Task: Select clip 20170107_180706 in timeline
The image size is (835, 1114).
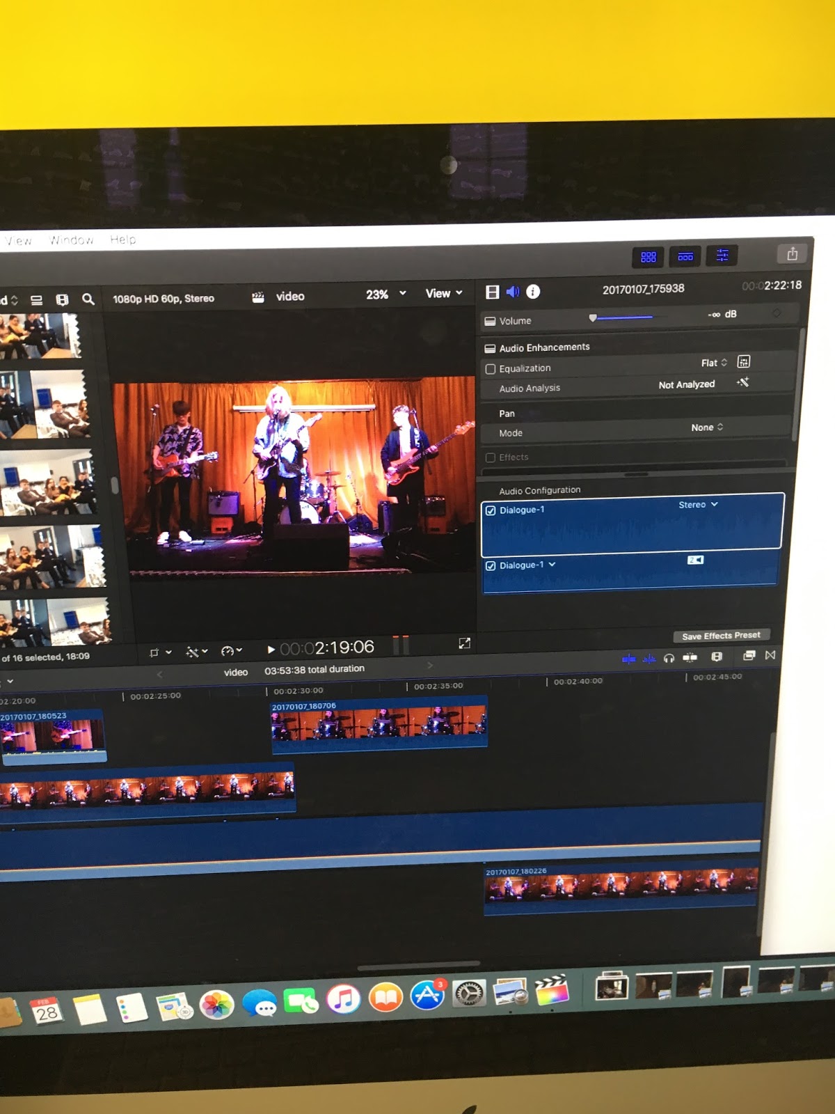Action: pos(379,725)
